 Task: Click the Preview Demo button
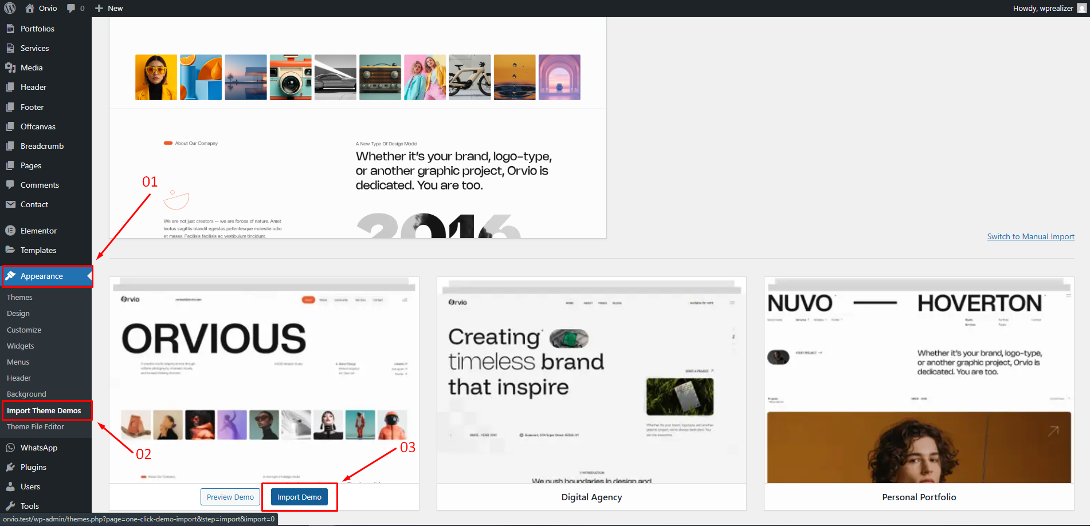(230, 497)
